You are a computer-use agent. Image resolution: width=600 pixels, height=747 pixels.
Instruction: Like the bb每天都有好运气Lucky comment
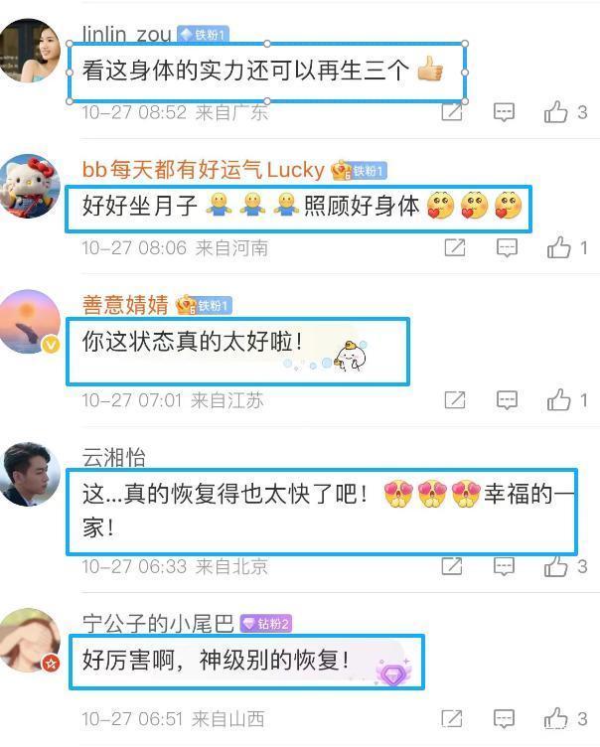[559, 247]
